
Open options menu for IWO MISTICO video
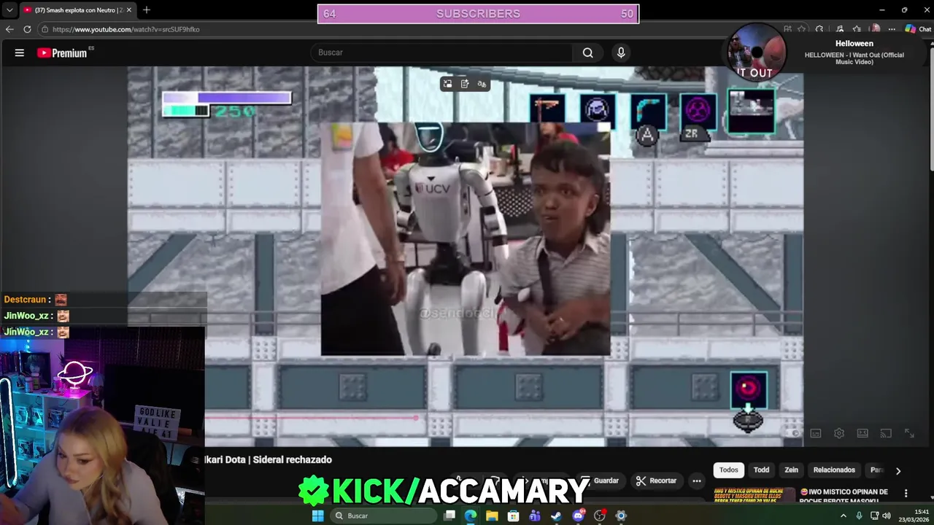(x=906, y=494)
